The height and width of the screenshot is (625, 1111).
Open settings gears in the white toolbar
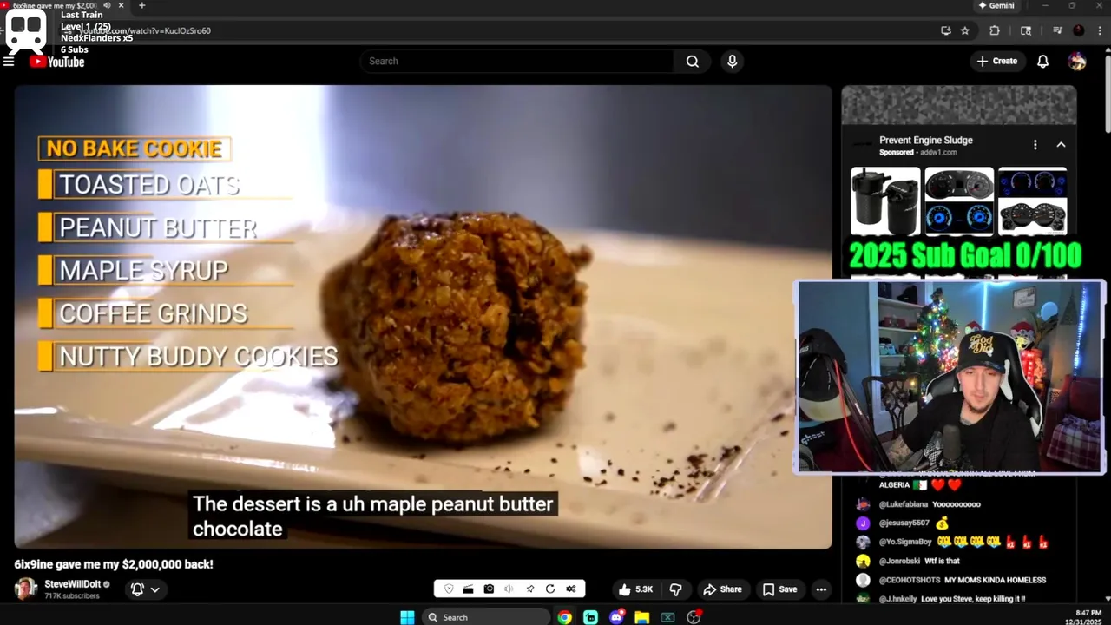(x=571, y=589)
